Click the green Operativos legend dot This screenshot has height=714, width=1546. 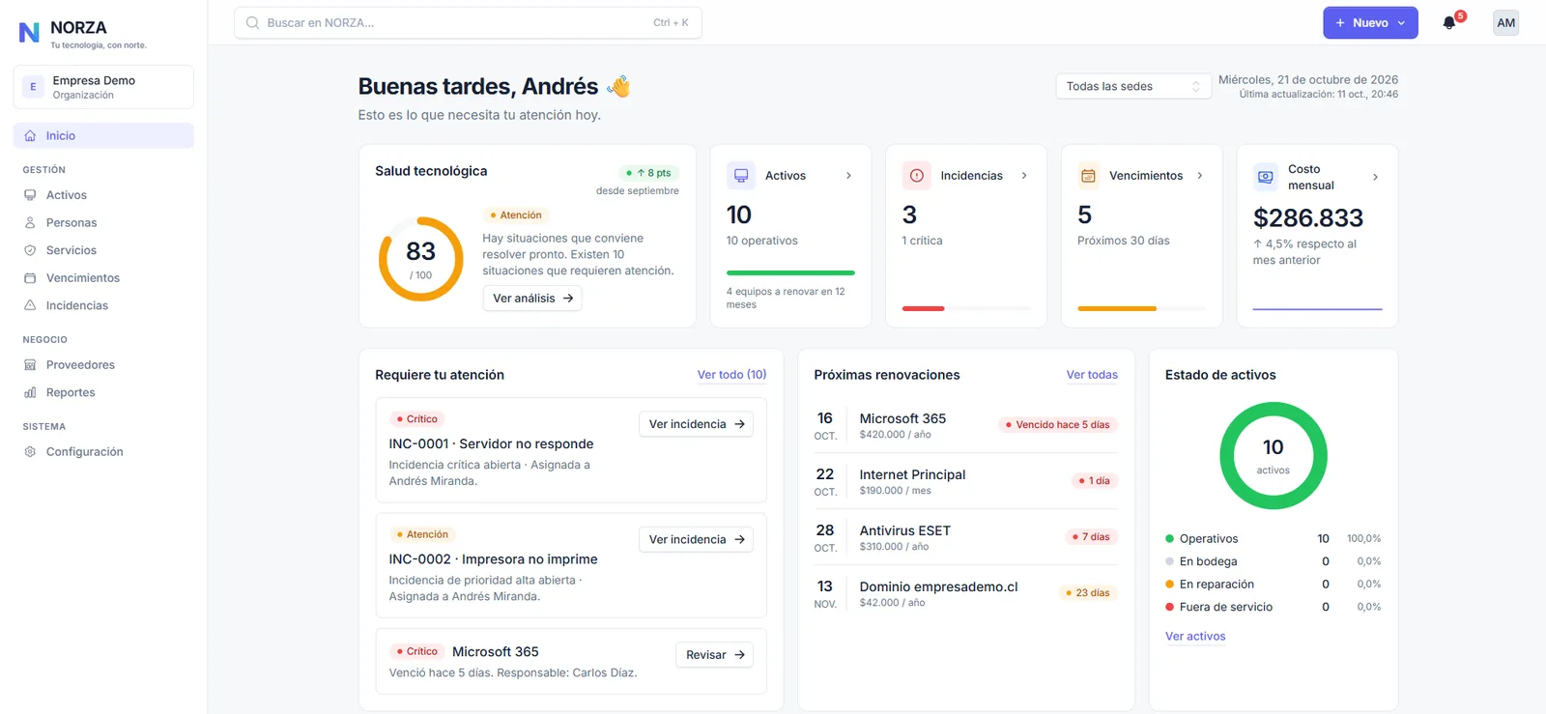[x=1169, y=539]
